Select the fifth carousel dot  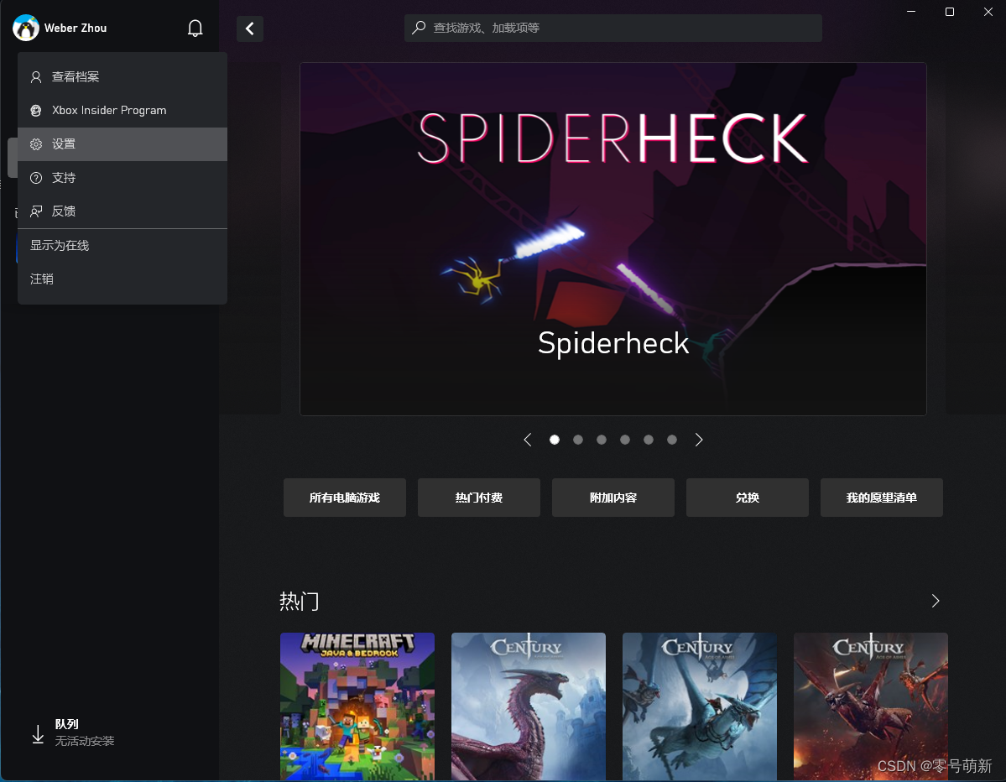coord(649,440)
